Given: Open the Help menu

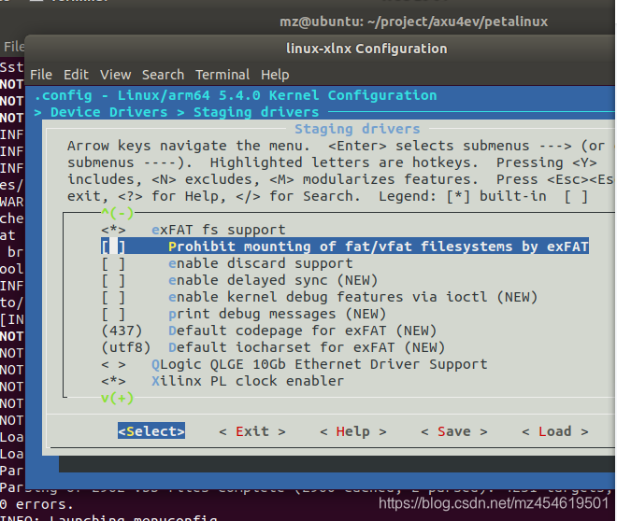Looking at the screenshot, I should [x=275, y=75].
